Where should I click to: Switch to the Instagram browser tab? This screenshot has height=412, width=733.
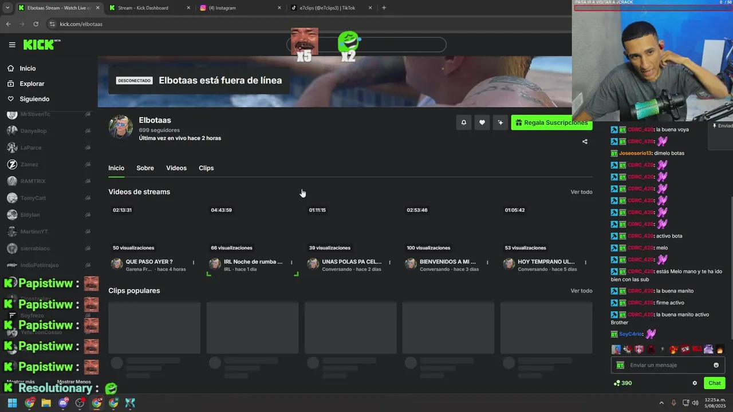pos(241,8)
